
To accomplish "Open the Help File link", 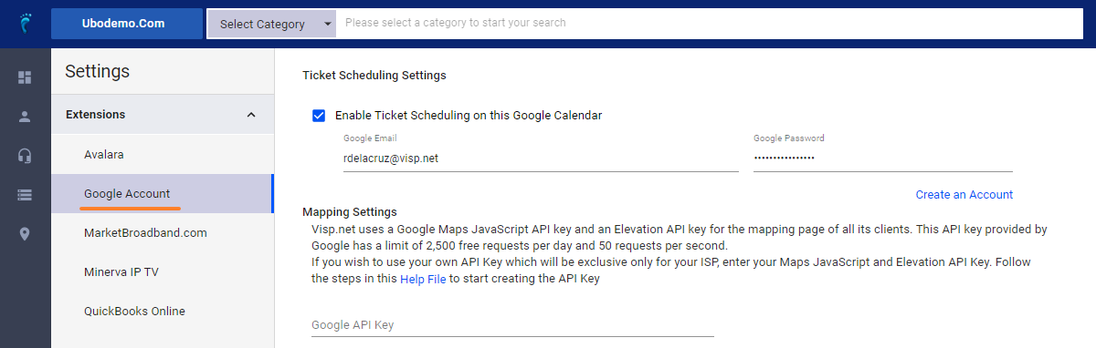I will [423, 279].
